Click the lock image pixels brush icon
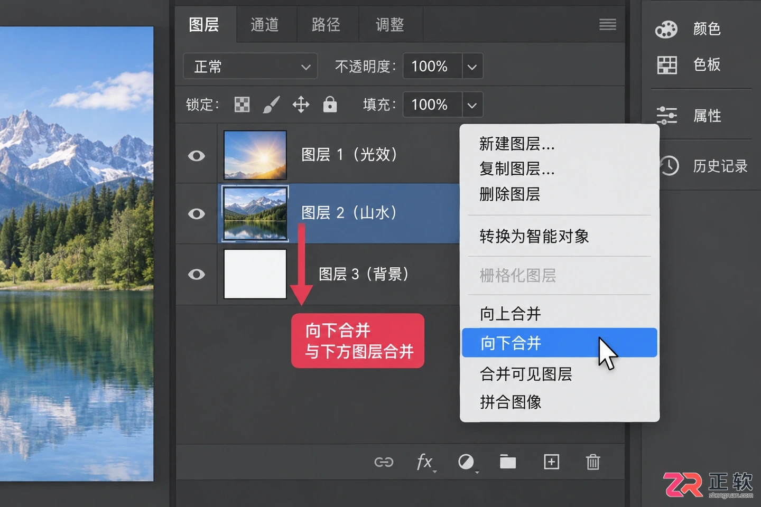Viewport: 761px width, 507px height. tap(271, 105)
